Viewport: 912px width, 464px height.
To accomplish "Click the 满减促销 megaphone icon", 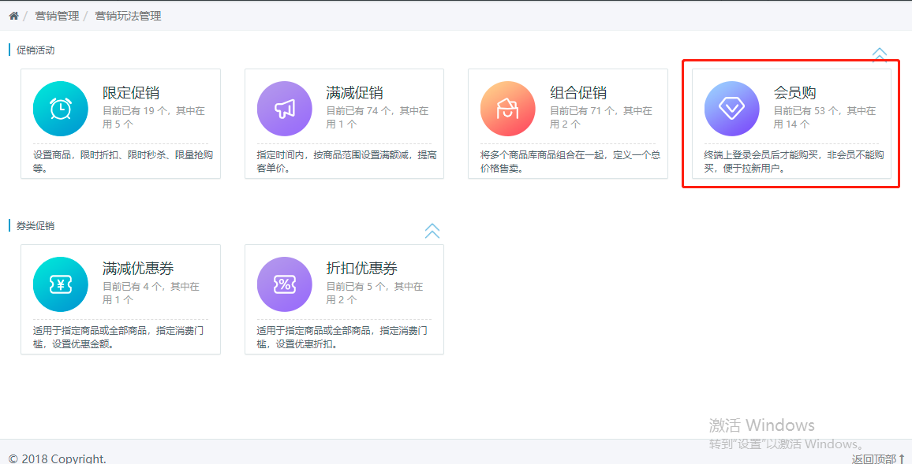I will click(x=285, y=109).
